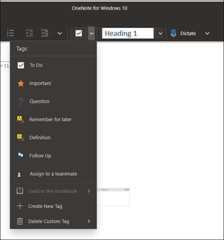
Task: Open the Dictate options chevron
Action: [207, 33]
